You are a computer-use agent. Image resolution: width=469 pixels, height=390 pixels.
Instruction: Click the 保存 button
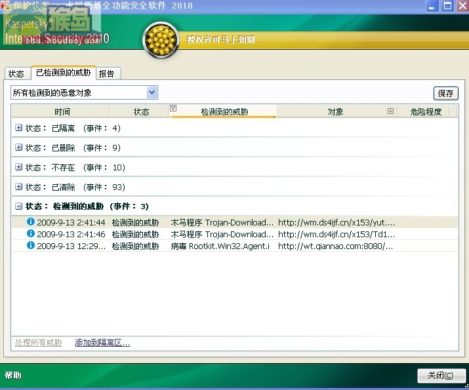[445, 94]
